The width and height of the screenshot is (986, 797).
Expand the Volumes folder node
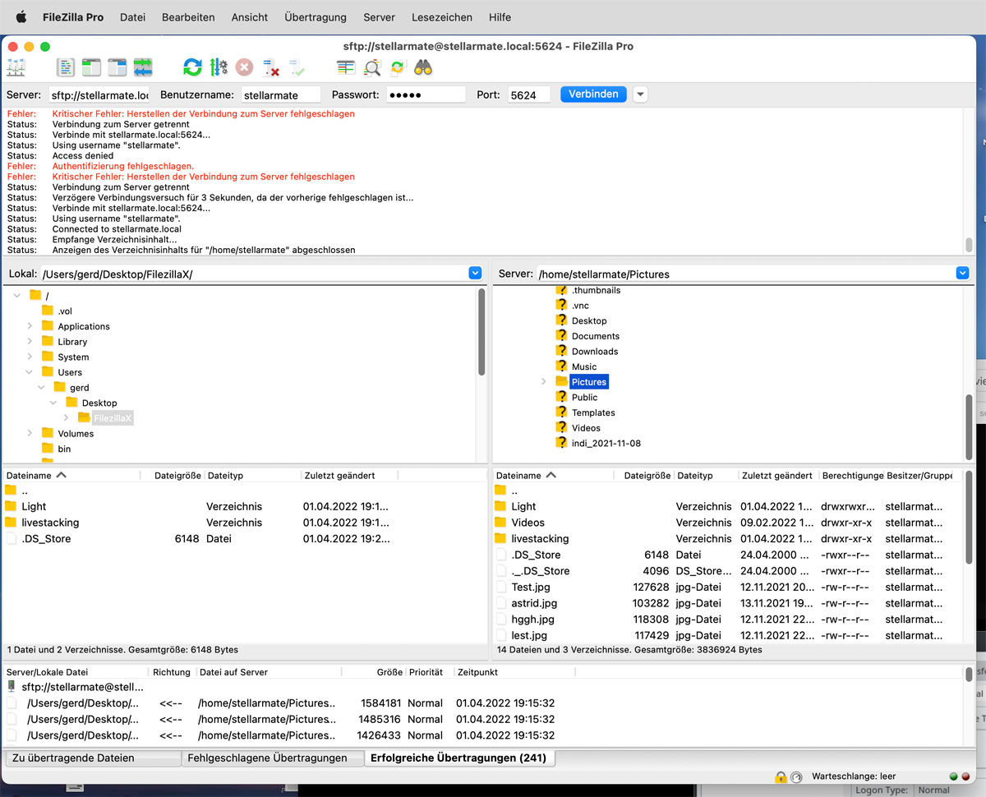[30, 433]
